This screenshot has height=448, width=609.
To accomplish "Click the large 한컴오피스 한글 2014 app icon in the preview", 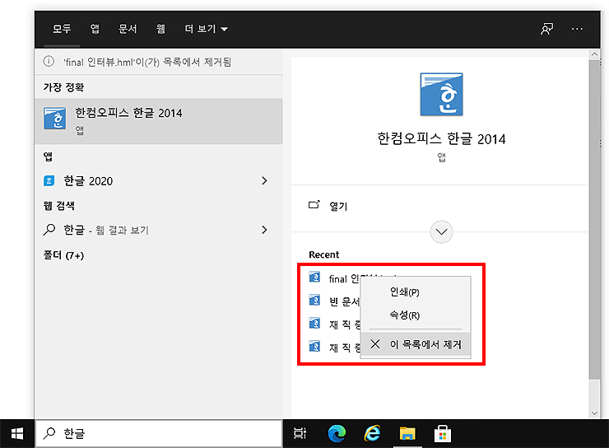I will point(442,95).
